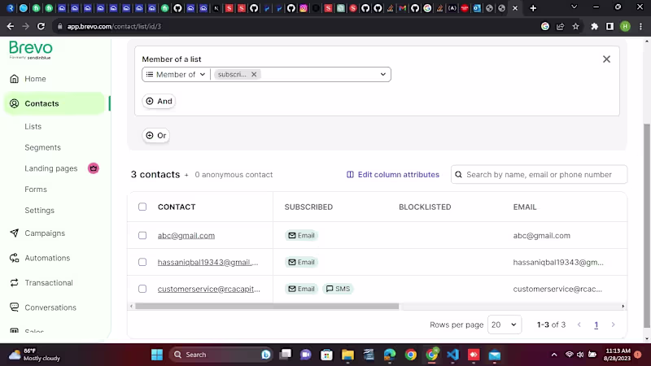Click Edit column attributes

pyautogui.click(x=393, y=175)
